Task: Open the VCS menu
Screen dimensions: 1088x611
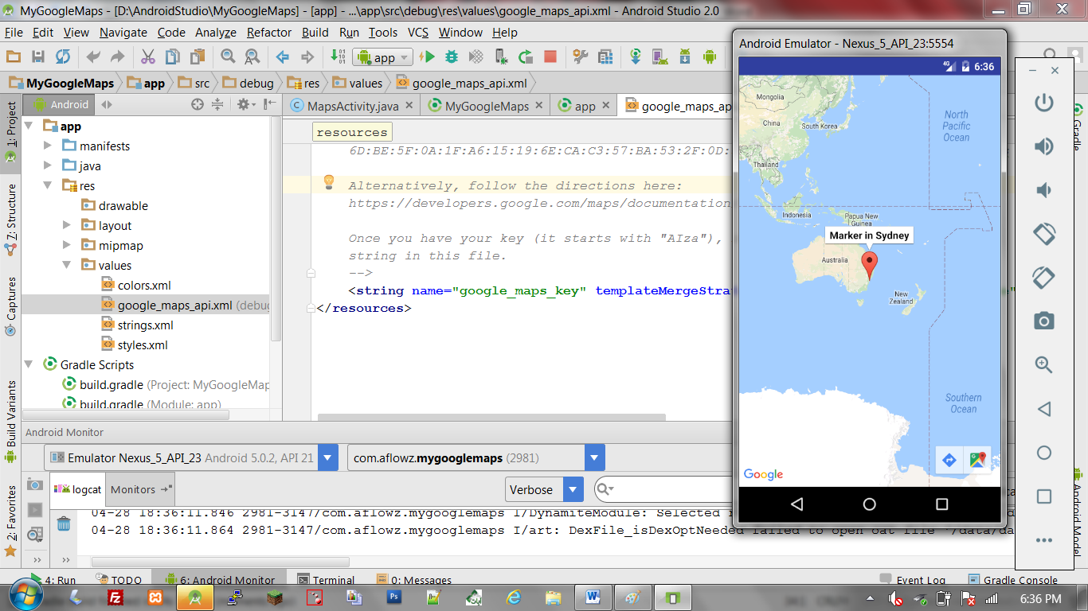Action: click(x=418, y=33)
